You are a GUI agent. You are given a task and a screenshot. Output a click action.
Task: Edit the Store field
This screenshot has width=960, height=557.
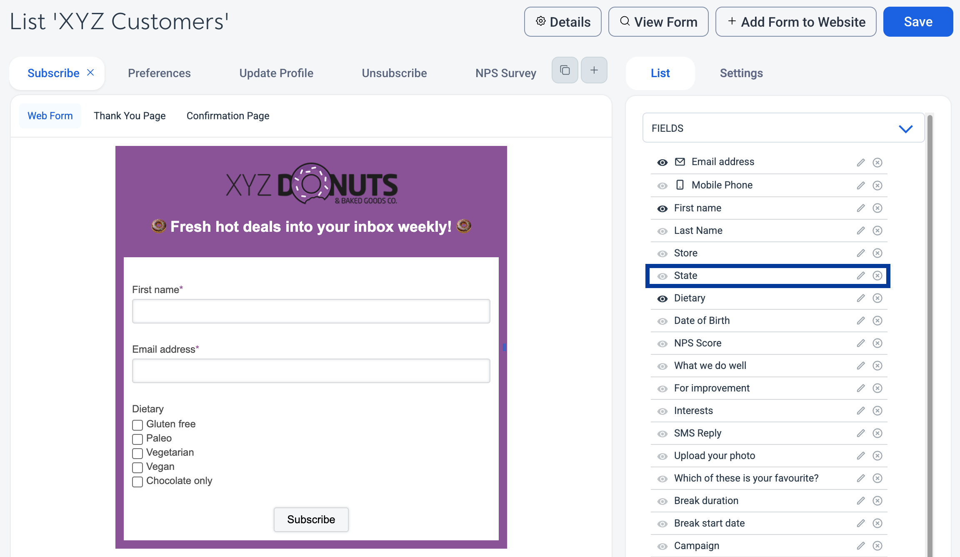(x=861, y=253)
